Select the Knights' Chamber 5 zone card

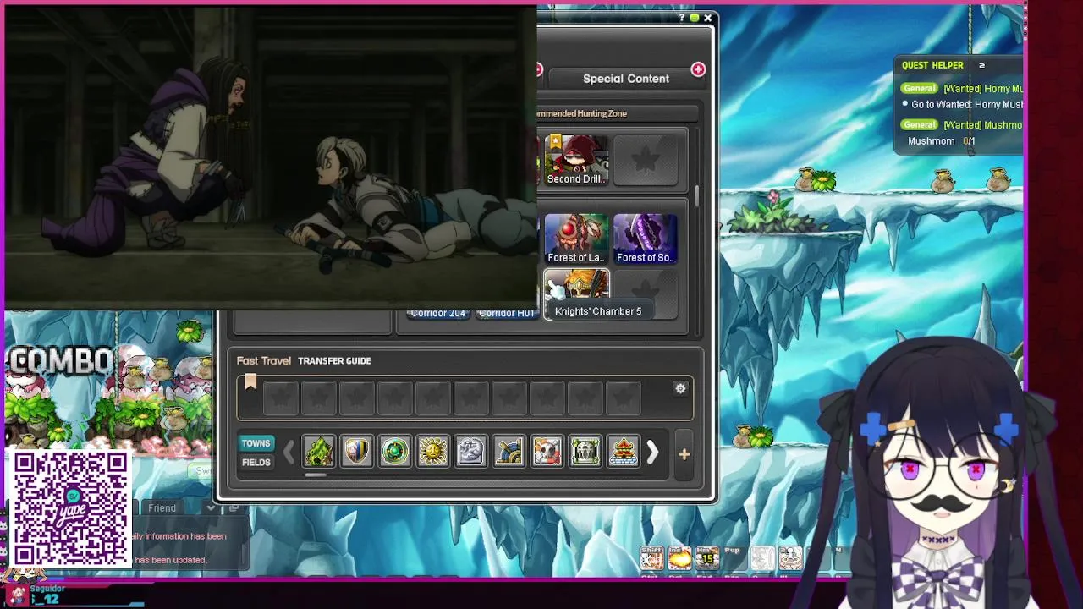[576, 294]
